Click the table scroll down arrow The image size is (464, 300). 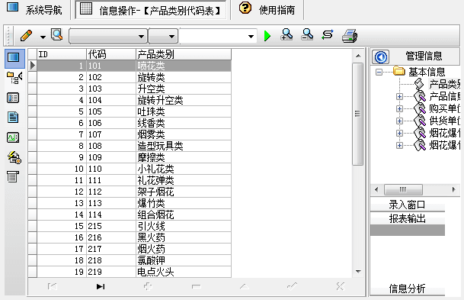358,272
